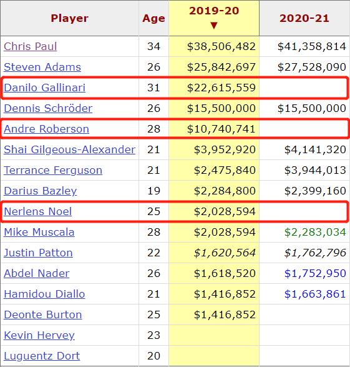
Task: Open Kevin Hervey player link
Action: pos(39,335)
